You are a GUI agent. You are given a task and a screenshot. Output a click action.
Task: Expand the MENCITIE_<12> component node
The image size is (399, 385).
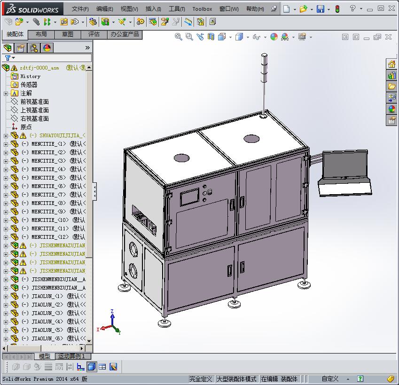tap(6, 237)
